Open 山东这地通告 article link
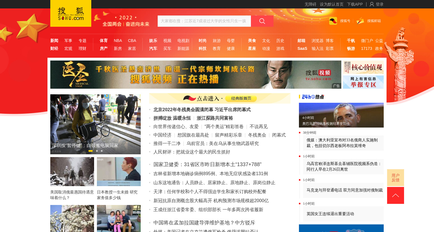The image size is (434, 232). click(214, 183)
